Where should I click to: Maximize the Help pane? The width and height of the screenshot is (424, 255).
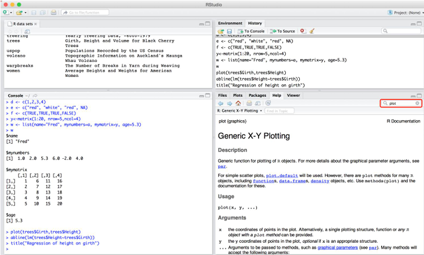click(x=419, y=96)
